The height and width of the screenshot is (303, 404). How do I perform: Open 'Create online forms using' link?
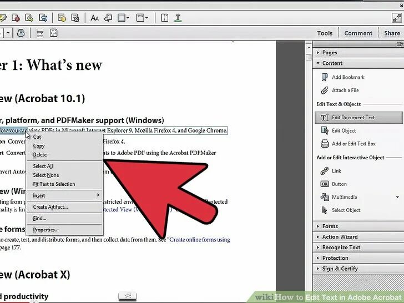click(200, 240)
